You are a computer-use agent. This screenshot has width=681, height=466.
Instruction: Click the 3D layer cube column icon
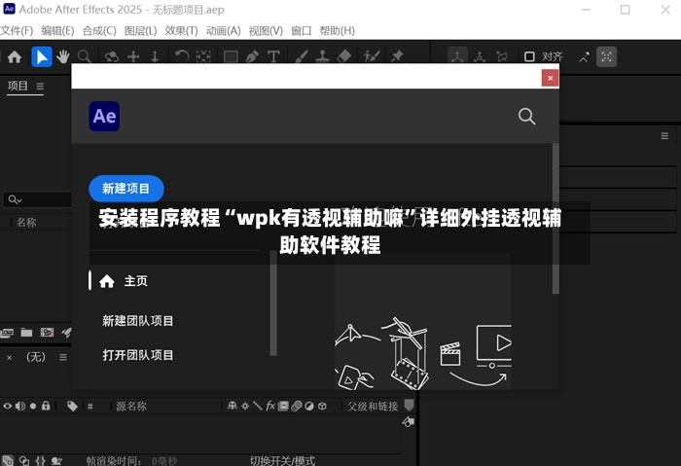(x=322, y=407)
